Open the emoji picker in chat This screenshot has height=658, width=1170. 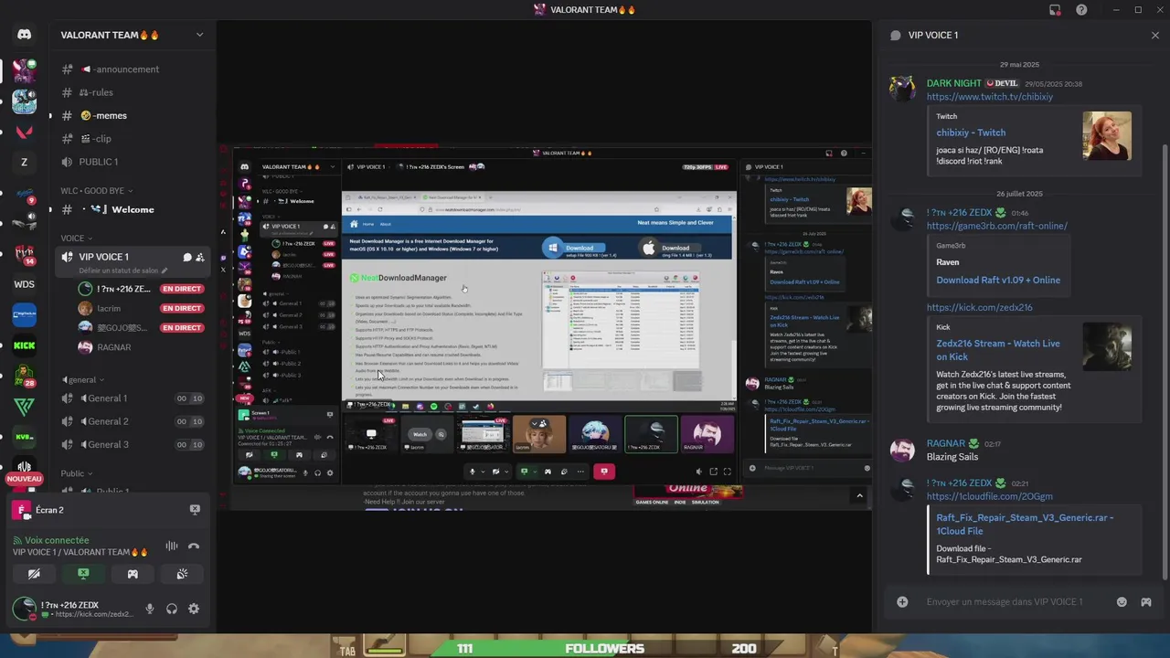1122,601
